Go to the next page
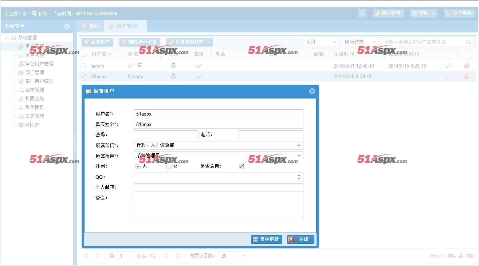 pos(167,256)
